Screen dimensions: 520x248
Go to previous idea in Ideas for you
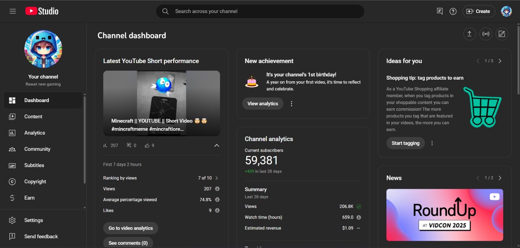tap(478, 61)
